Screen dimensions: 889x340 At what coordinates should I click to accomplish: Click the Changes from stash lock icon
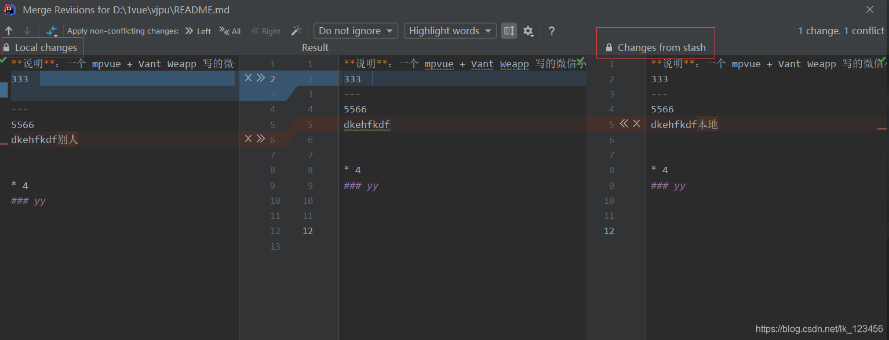[x=609, y=47]
